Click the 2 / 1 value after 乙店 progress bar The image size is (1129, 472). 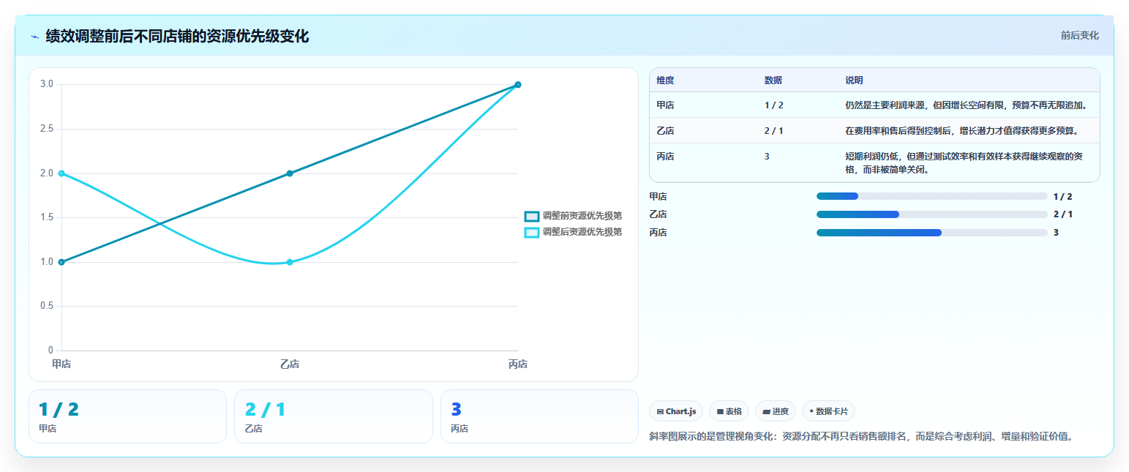coord(1062,214)
